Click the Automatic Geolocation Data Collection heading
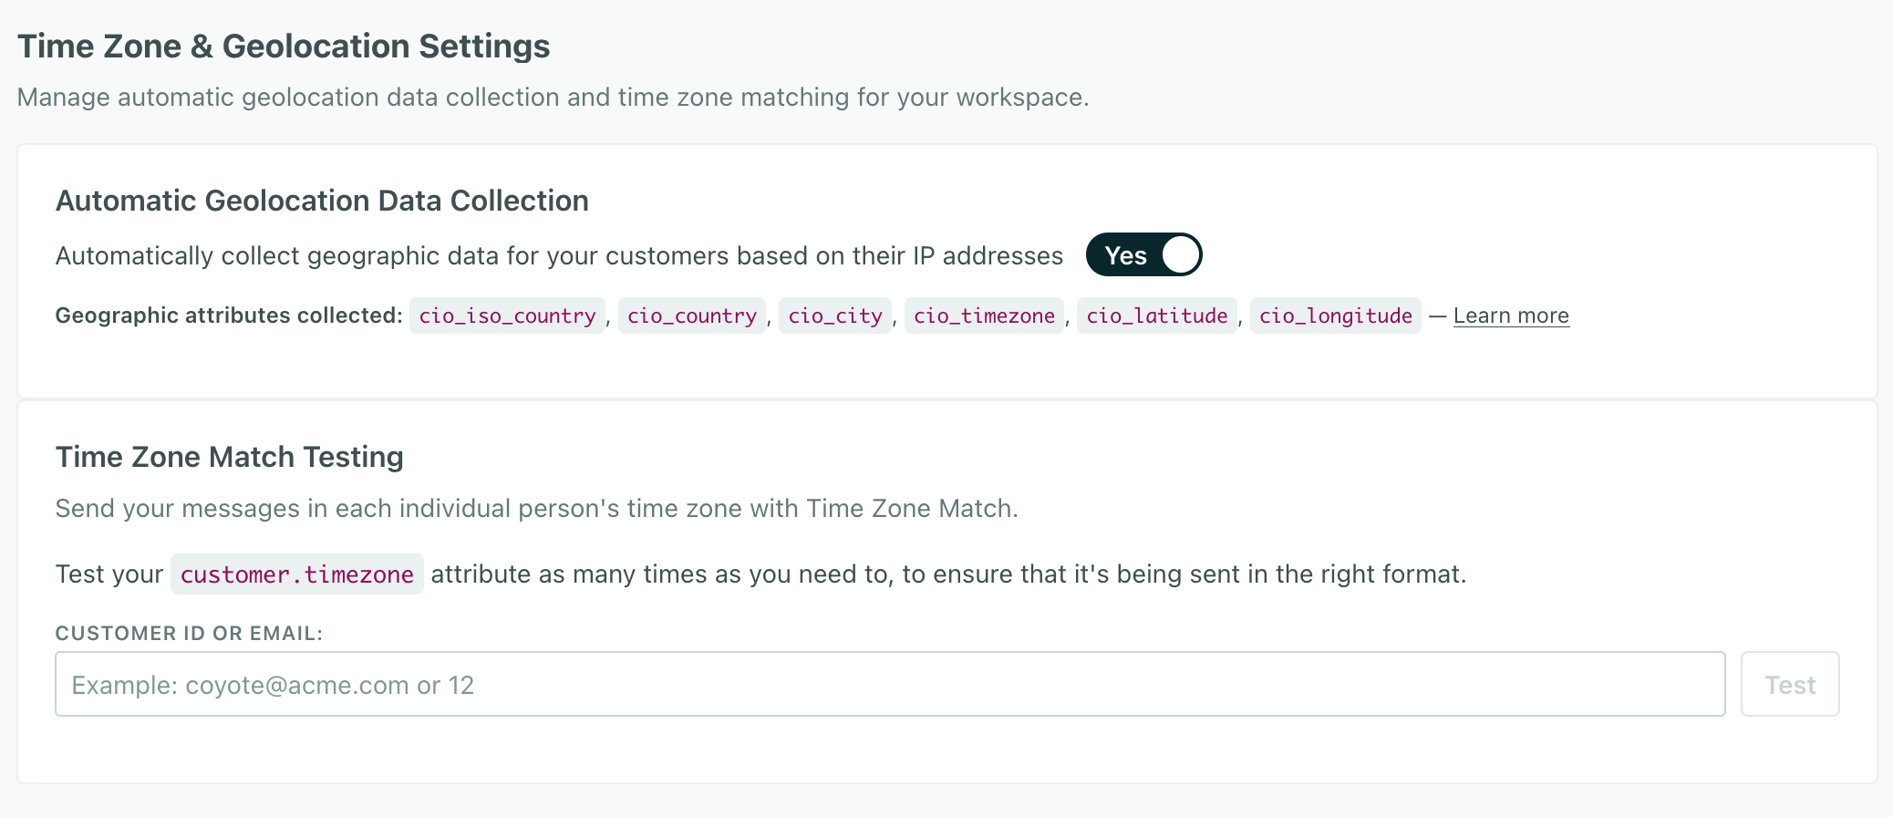Viewport: 1893px width, 817px height. (323, 201)
